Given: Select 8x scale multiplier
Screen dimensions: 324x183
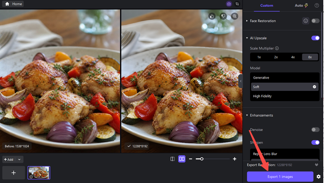Looking at the screenshot, I should 310,57.
